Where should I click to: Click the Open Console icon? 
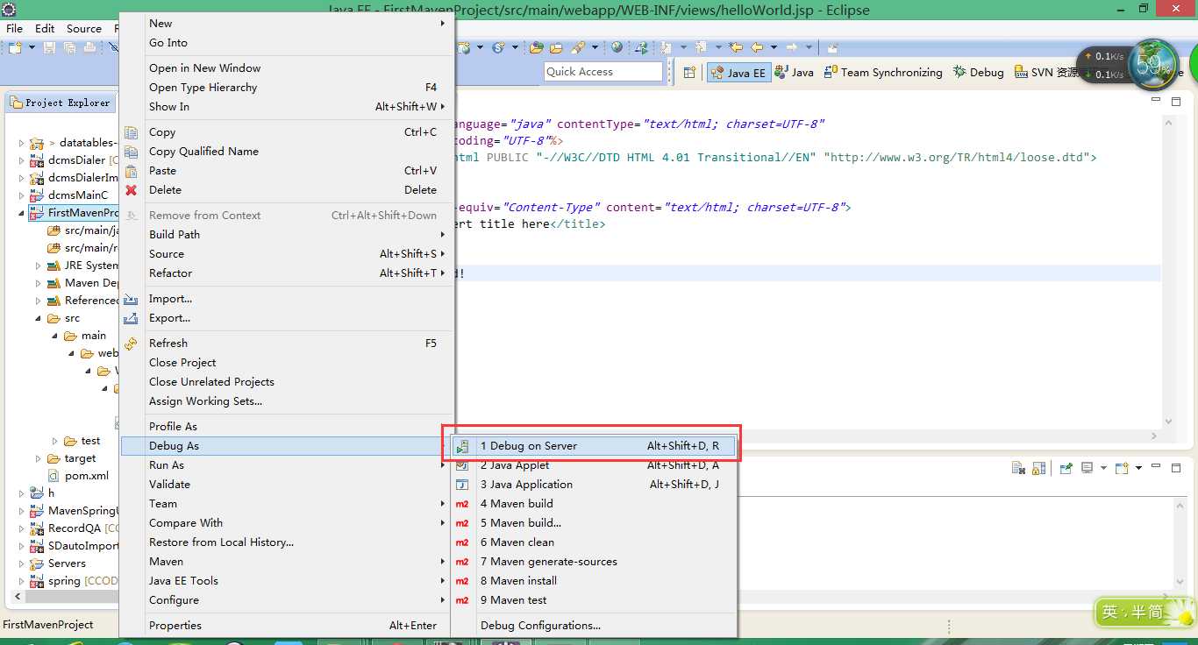tap(1122, 469)
